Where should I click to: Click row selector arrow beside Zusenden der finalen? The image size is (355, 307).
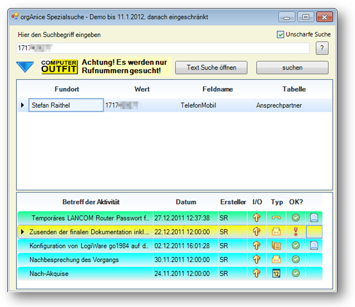click(x=22, y=232)
